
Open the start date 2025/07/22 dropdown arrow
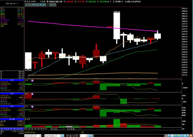point(40,136)
